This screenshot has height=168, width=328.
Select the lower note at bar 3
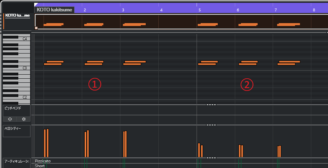point(132,64)
